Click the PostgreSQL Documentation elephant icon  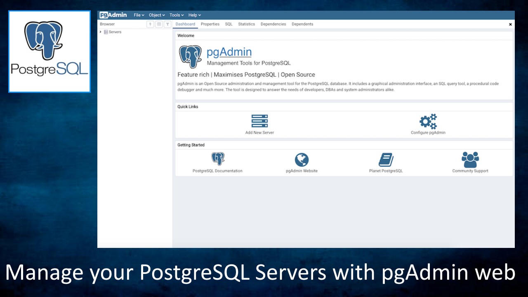(218, 159)
